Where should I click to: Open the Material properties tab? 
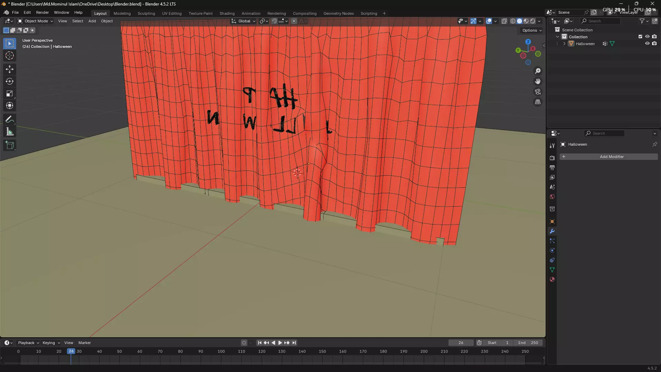(x=552, y=280)
